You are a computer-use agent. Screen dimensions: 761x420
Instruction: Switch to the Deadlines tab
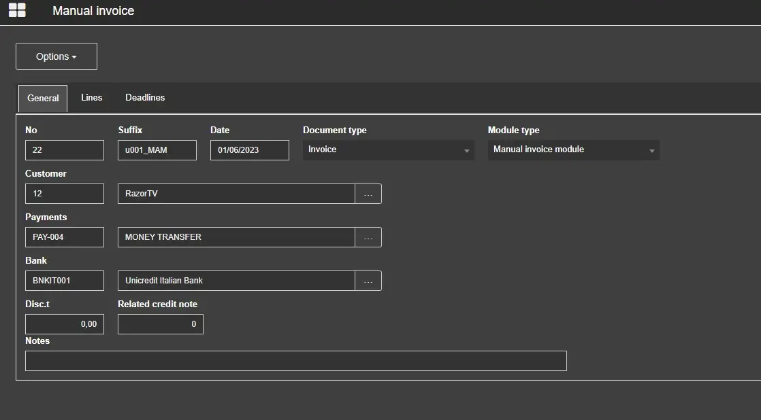click(x=145, y=98)
